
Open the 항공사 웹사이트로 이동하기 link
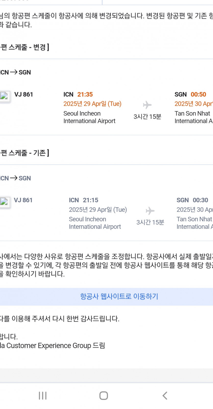pyautogui.click(x=119, y=297)
